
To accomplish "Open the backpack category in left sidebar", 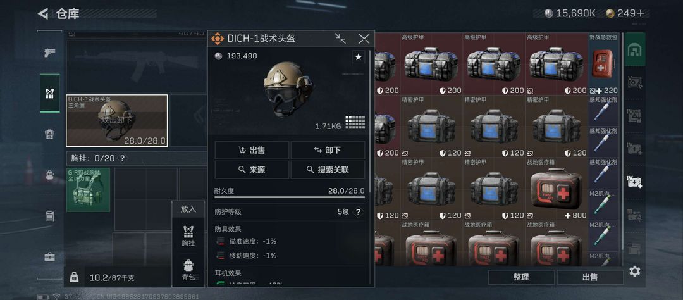I will point(50,175).
